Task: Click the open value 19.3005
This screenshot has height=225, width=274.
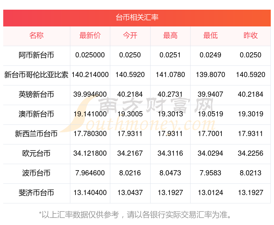Action: point(130,114)
